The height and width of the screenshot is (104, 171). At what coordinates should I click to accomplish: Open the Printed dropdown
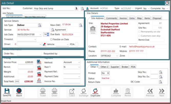point(105,73)
